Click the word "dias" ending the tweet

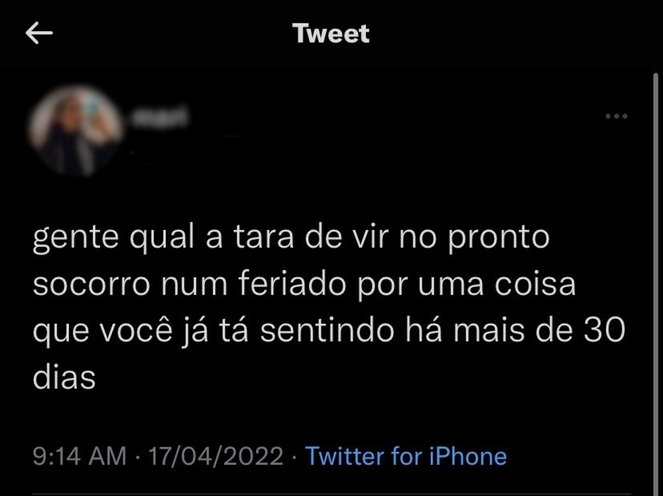64,377
